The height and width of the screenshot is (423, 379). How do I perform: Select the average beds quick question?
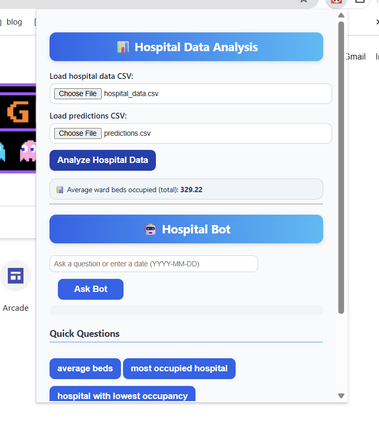[85, 369]
